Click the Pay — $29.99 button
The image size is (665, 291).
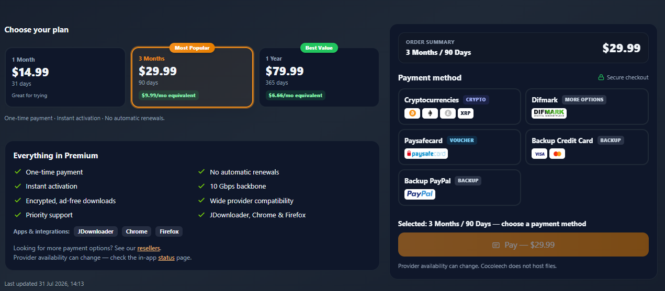click(x=523, y=245)
